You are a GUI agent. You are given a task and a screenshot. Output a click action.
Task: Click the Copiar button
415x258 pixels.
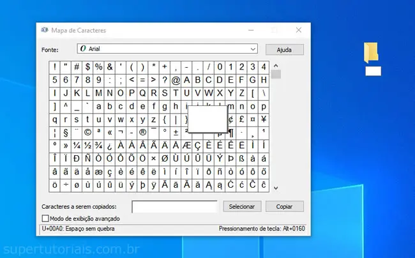click(284, 206)
